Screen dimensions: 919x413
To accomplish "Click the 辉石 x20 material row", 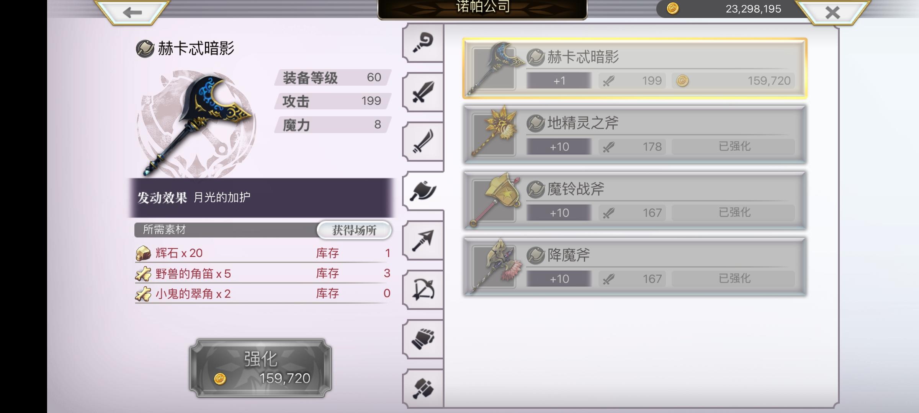I will point(263,253).
